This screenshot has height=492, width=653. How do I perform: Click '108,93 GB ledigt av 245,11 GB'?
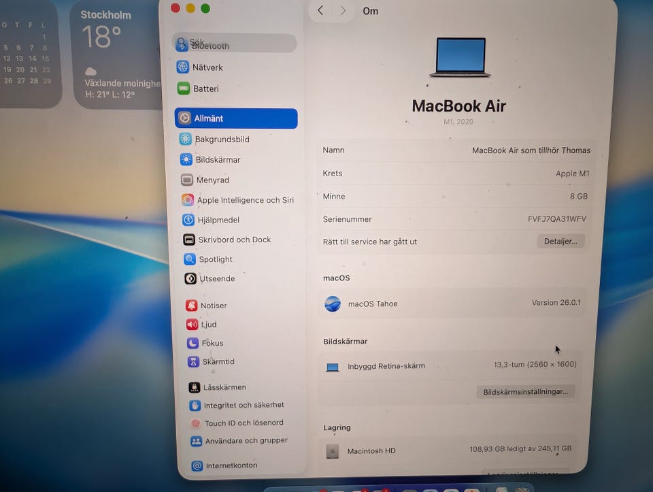coord(520,448)
